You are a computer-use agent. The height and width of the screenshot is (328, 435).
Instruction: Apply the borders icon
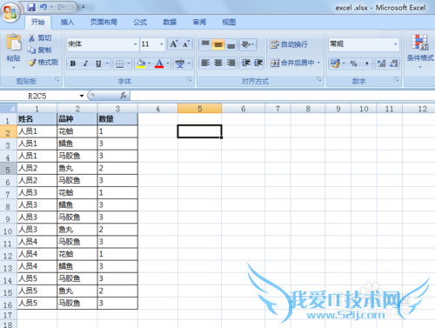pyautogui.click(x=119, y=64)
